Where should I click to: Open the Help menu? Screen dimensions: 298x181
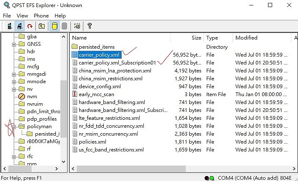tap(60, 16)
